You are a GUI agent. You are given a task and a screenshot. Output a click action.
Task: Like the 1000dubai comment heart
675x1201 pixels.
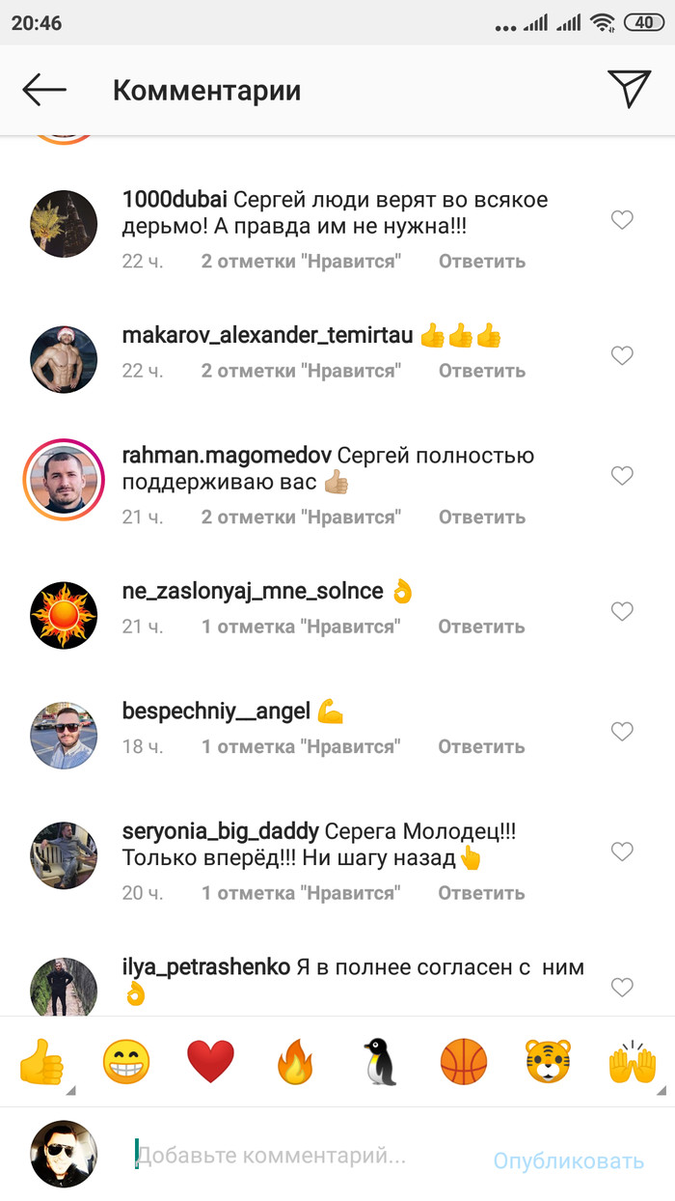622,220
